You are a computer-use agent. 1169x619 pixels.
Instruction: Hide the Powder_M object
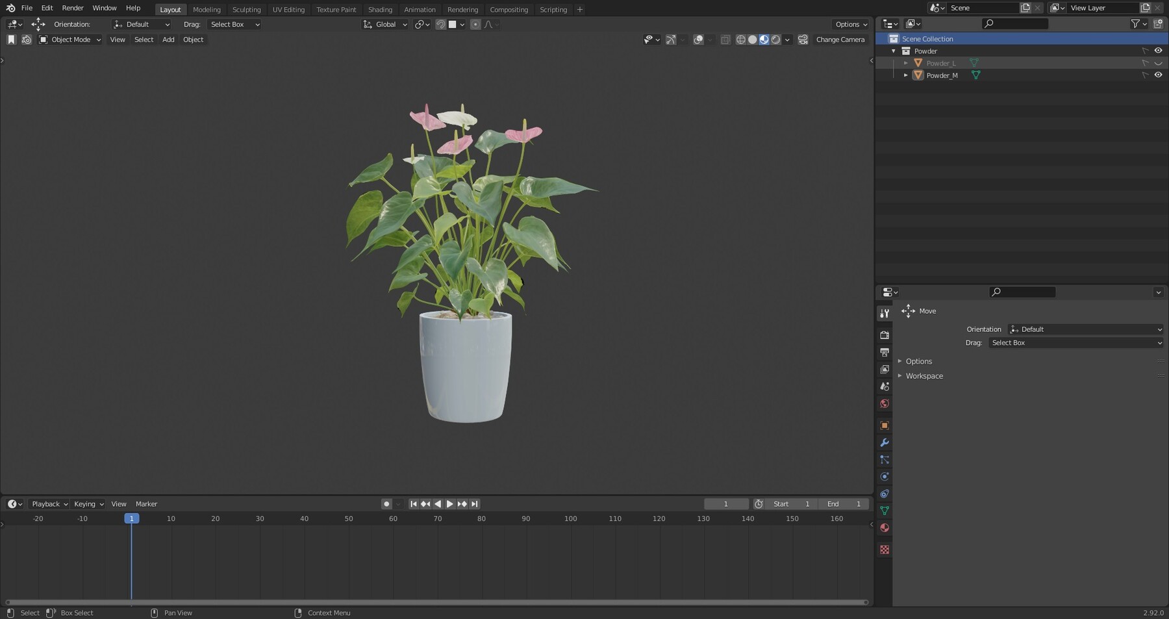tap(1159, 75)
